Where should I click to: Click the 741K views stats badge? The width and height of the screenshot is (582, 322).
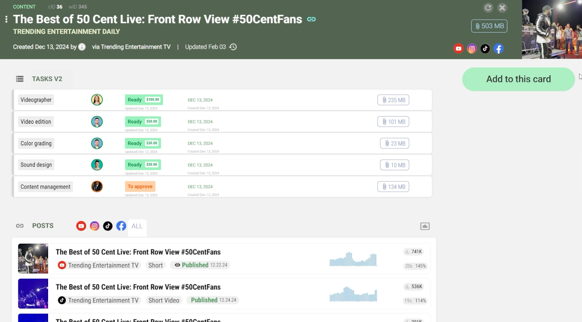coord(413,252)
